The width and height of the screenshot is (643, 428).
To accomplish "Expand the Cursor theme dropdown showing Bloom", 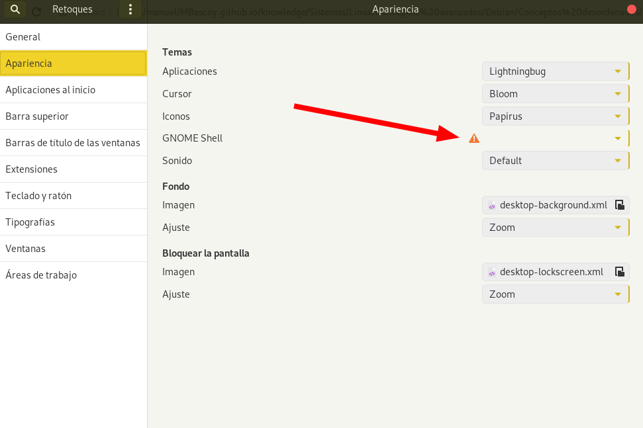I will pos(555,94).
